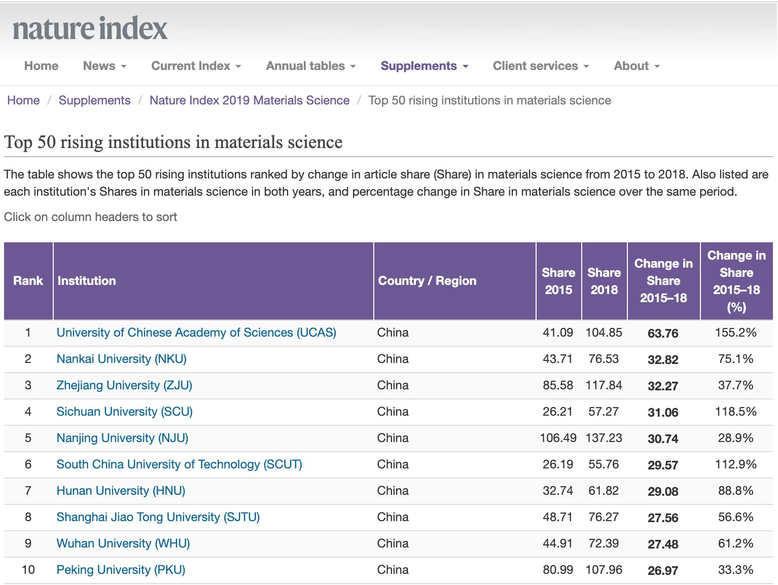The width and height of the screenshot is (778, 585).
Task: Sort by Change in Share percentage header
Action: coord(737,281)
